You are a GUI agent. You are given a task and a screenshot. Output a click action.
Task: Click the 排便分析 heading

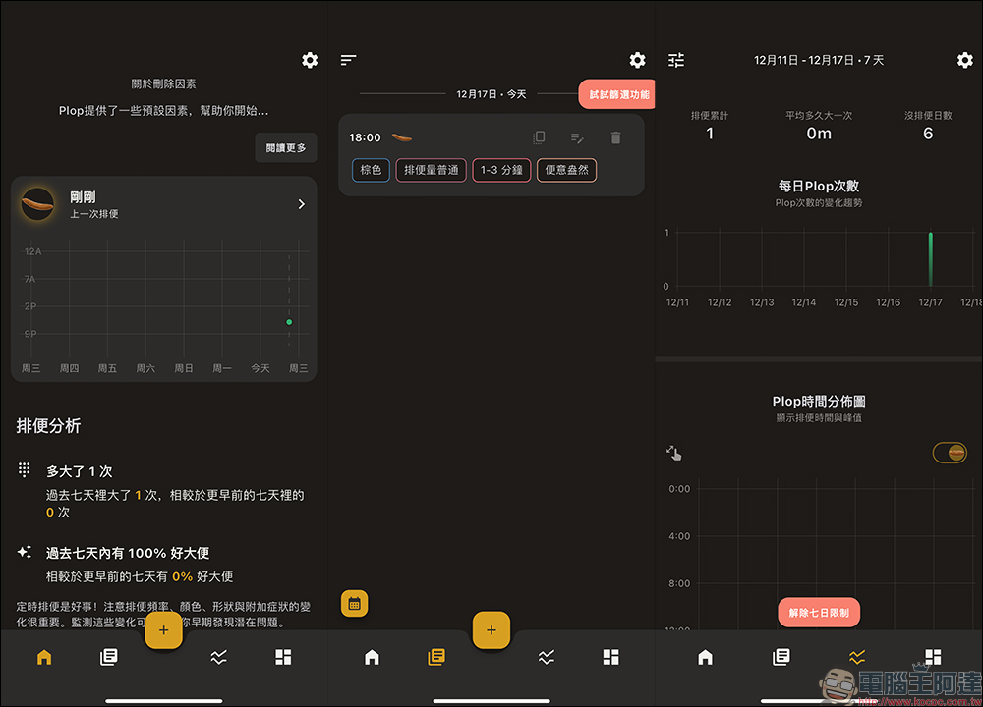(x=48, y=426)
